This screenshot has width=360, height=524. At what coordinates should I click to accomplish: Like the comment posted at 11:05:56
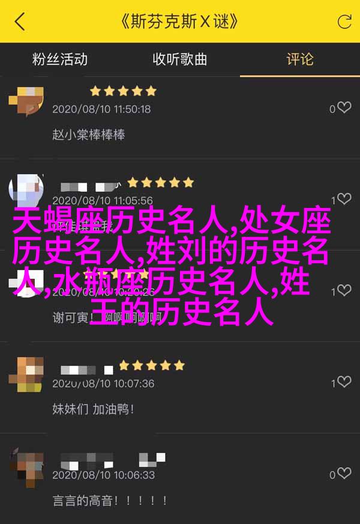coord(344,199)
